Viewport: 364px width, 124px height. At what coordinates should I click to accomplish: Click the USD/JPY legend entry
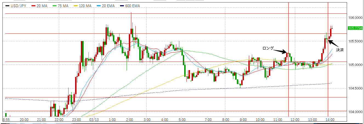pyautogui.click(x=16, y=6)
